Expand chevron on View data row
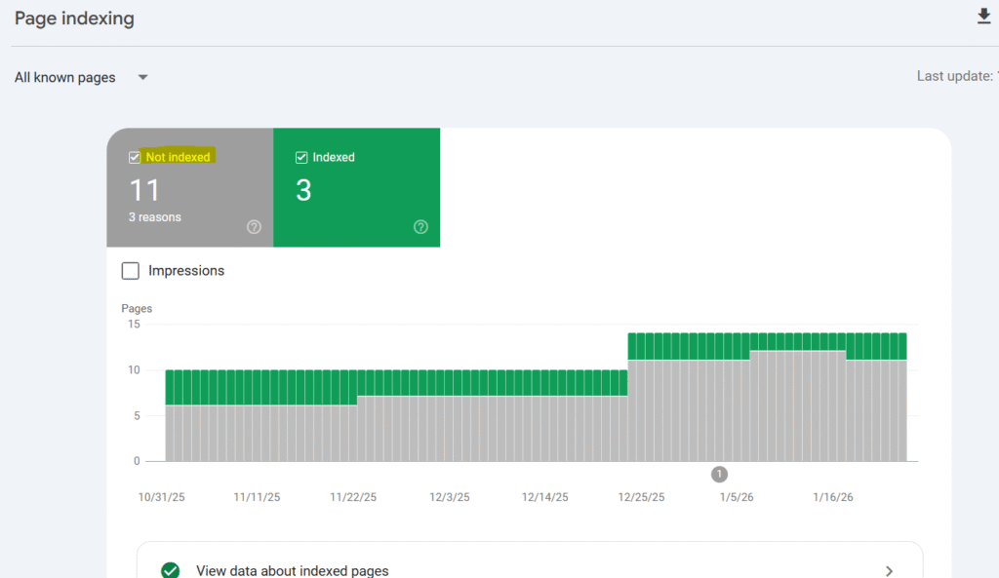This screenshot has height=578, width=999. click(888, 571)
